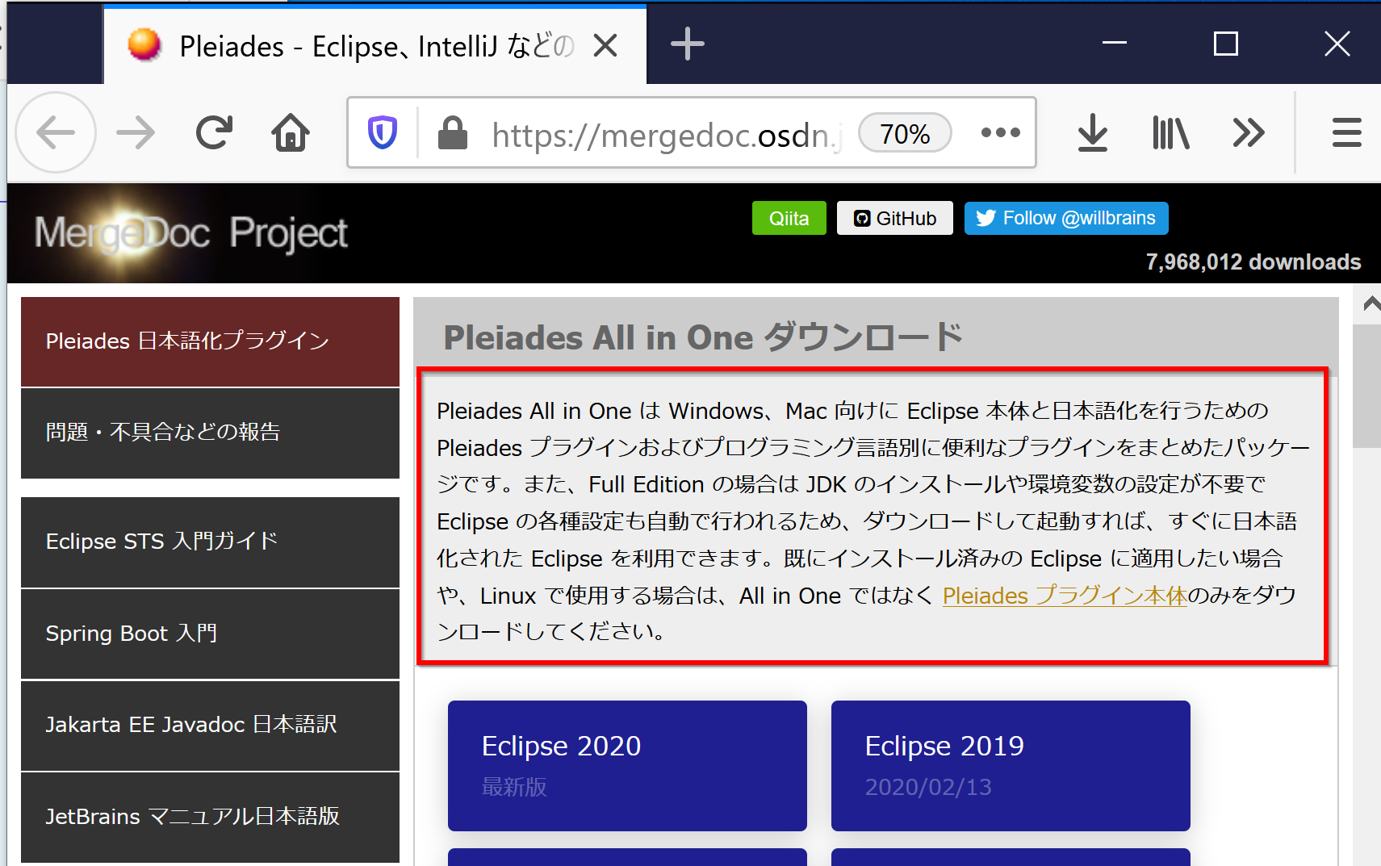Open the GitHub button
This screenshot has width=1381, height=866.
coord(895,218)
